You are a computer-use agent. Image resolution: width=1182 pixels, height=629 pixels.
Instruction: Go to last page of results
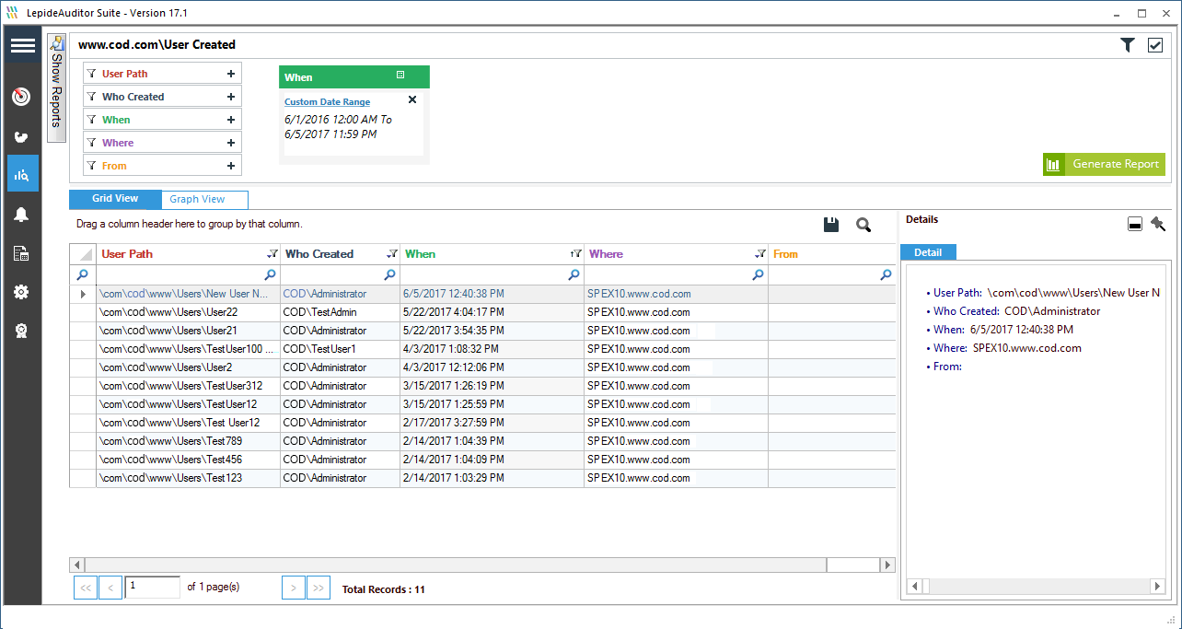coord(319,588)
